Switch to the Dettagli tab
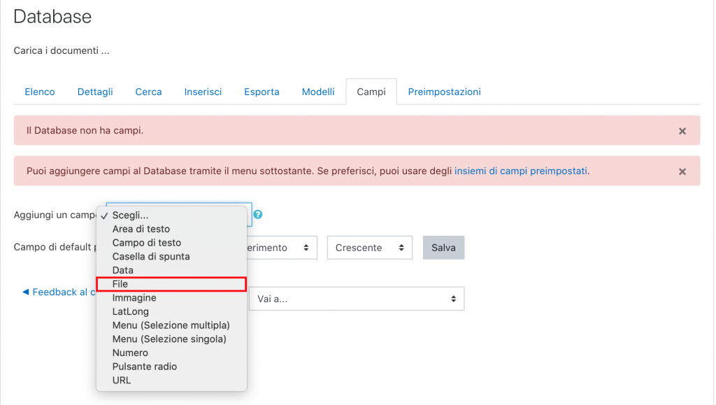 (x=95, y=92)
